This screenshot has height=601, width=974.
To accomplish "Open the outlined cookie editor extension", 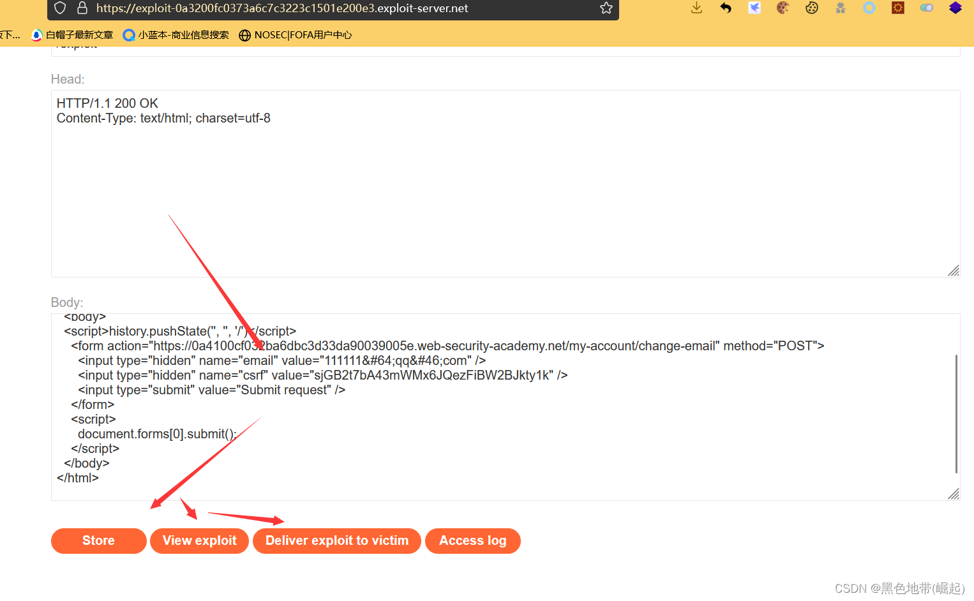I will click(812, 8).
